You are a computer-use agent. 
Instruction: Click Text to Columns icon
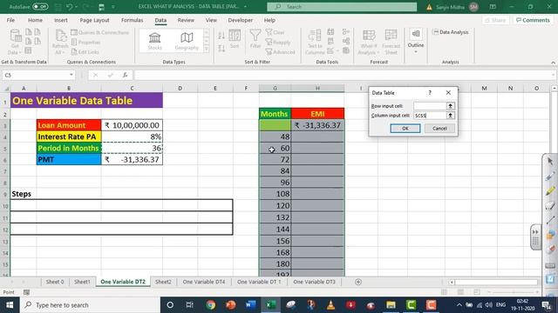(315, 42)
